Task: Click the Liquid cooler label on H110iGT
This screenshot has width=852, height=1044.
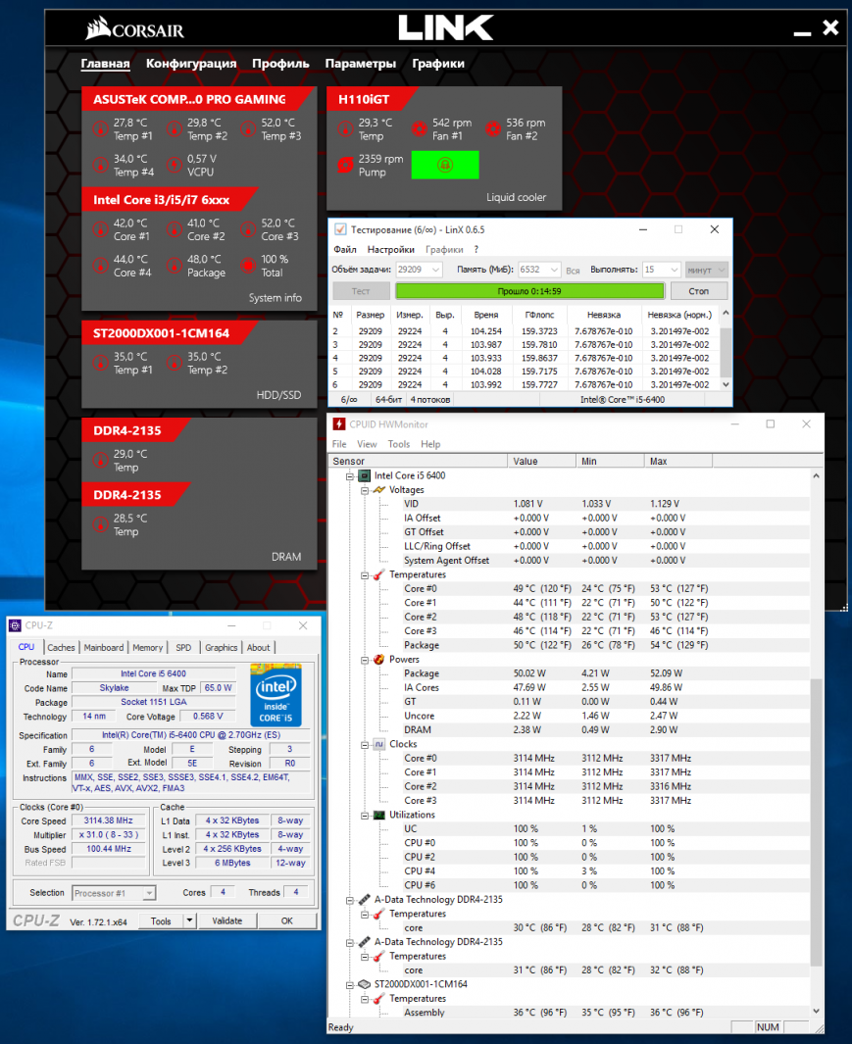Action: 517,197
